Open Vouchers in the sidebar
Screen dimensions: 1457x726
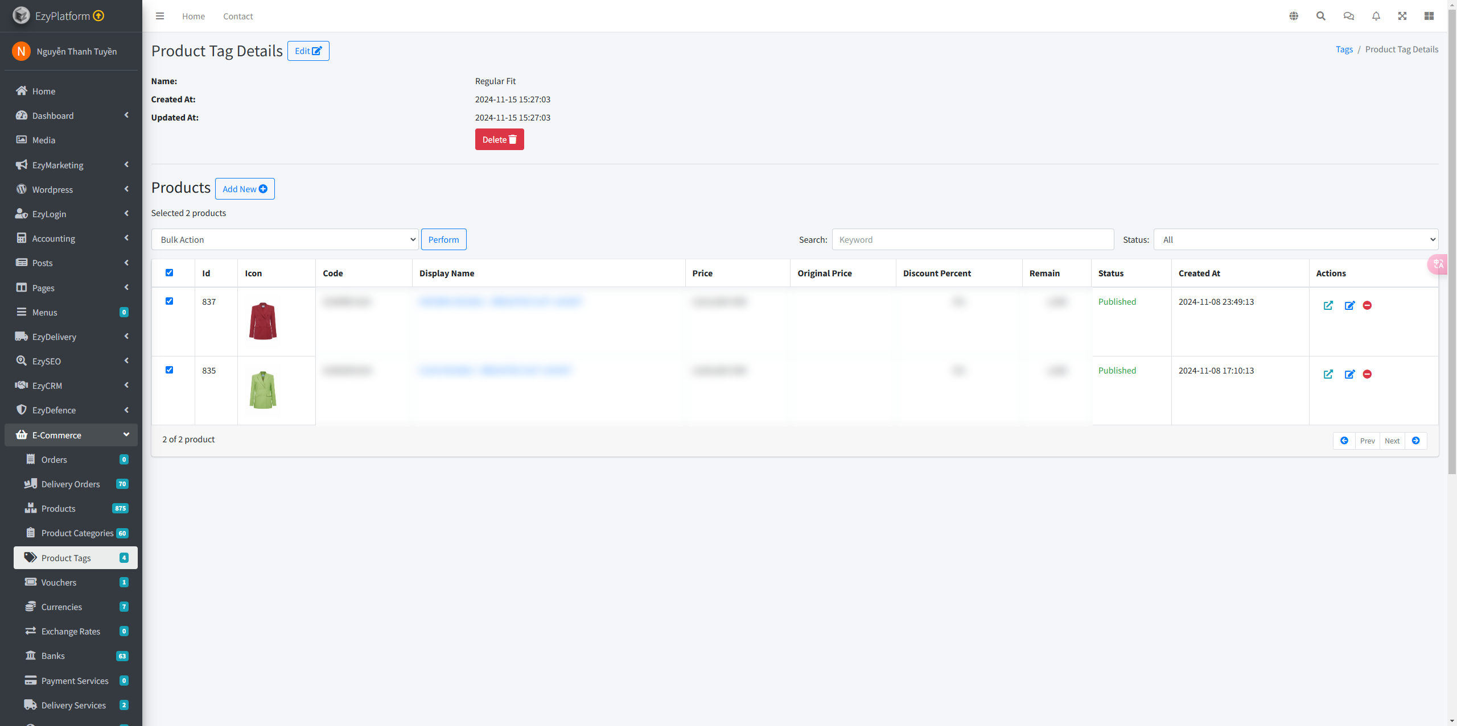point(59,583)
